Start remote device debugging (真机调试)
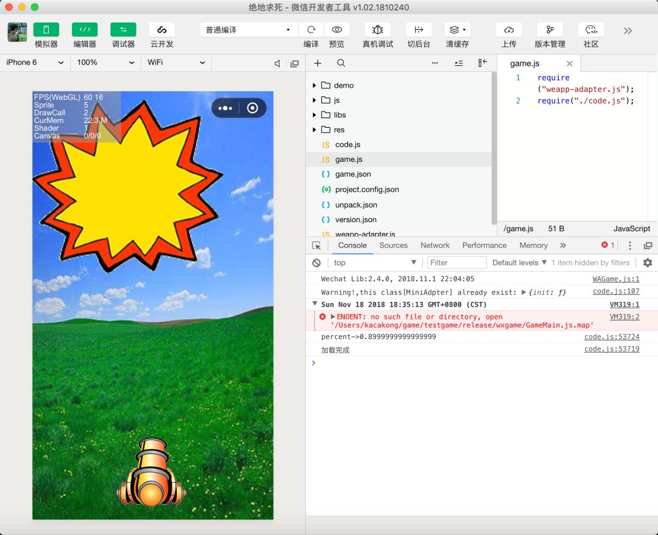 click(378, 30)
